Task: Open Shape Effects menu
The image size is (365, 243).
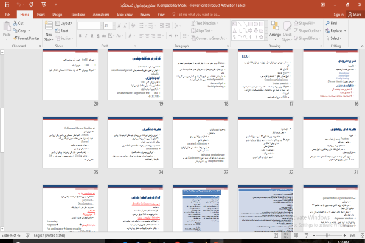Action: [x=307, y=38]
